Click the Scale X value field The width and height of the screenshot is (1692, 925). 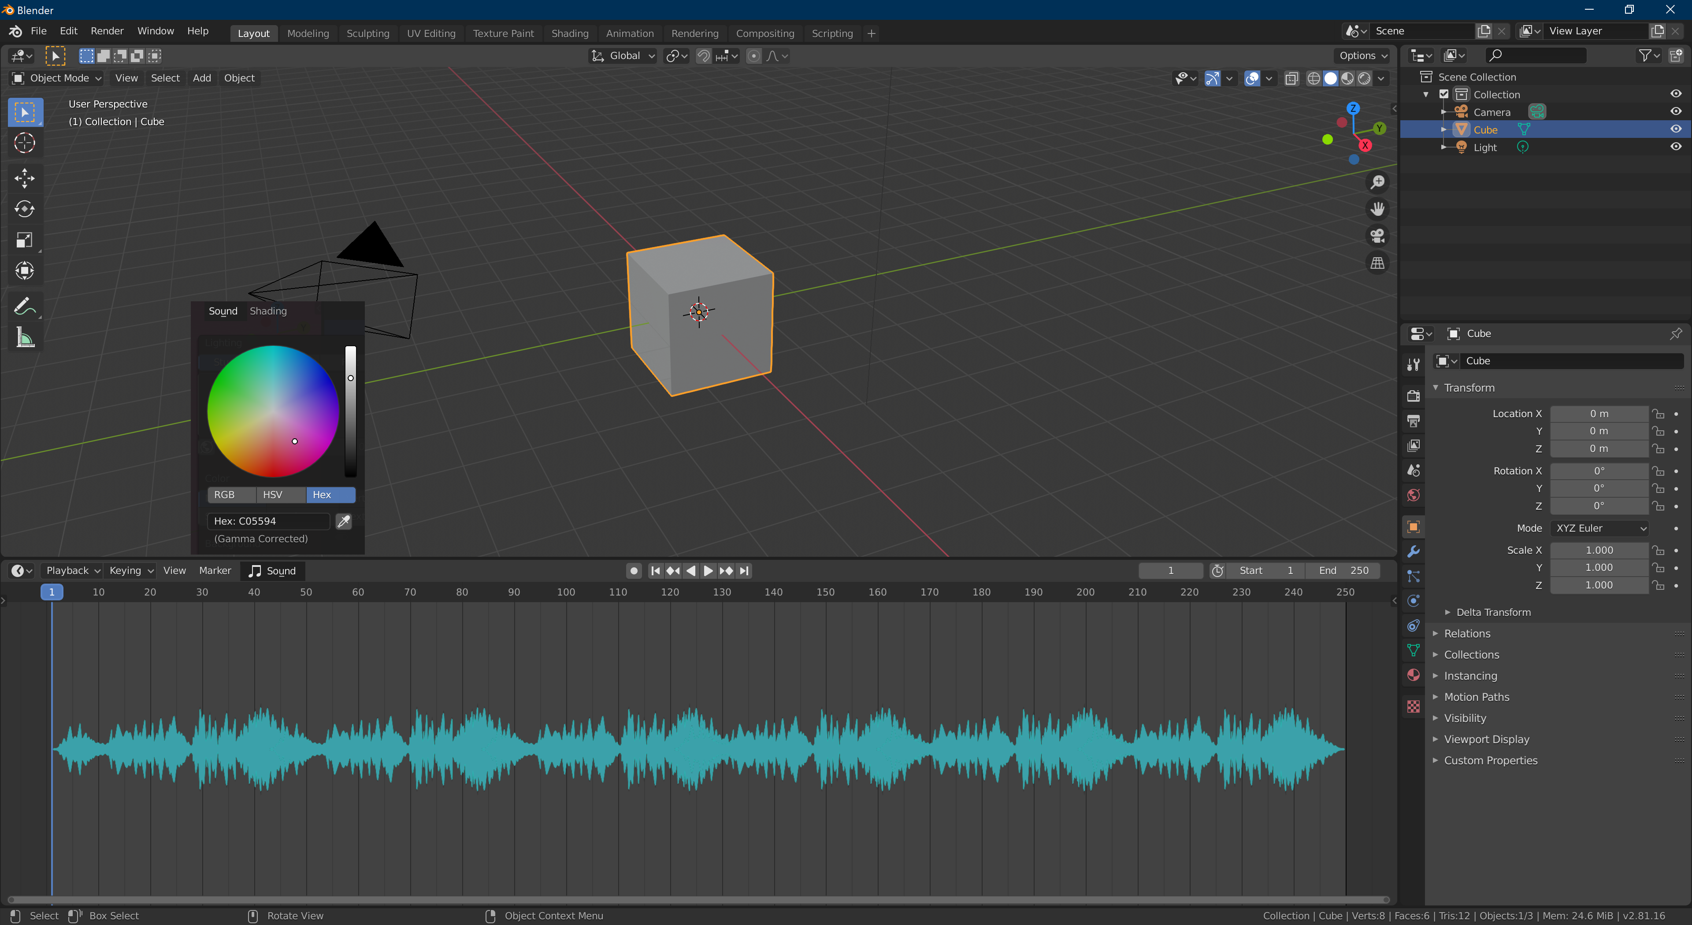pos(1599,550)
